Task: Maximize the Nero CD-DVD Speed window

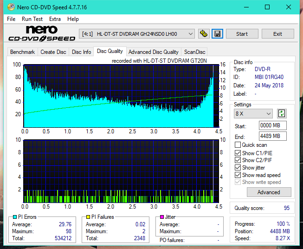Action: pos(267,7)
